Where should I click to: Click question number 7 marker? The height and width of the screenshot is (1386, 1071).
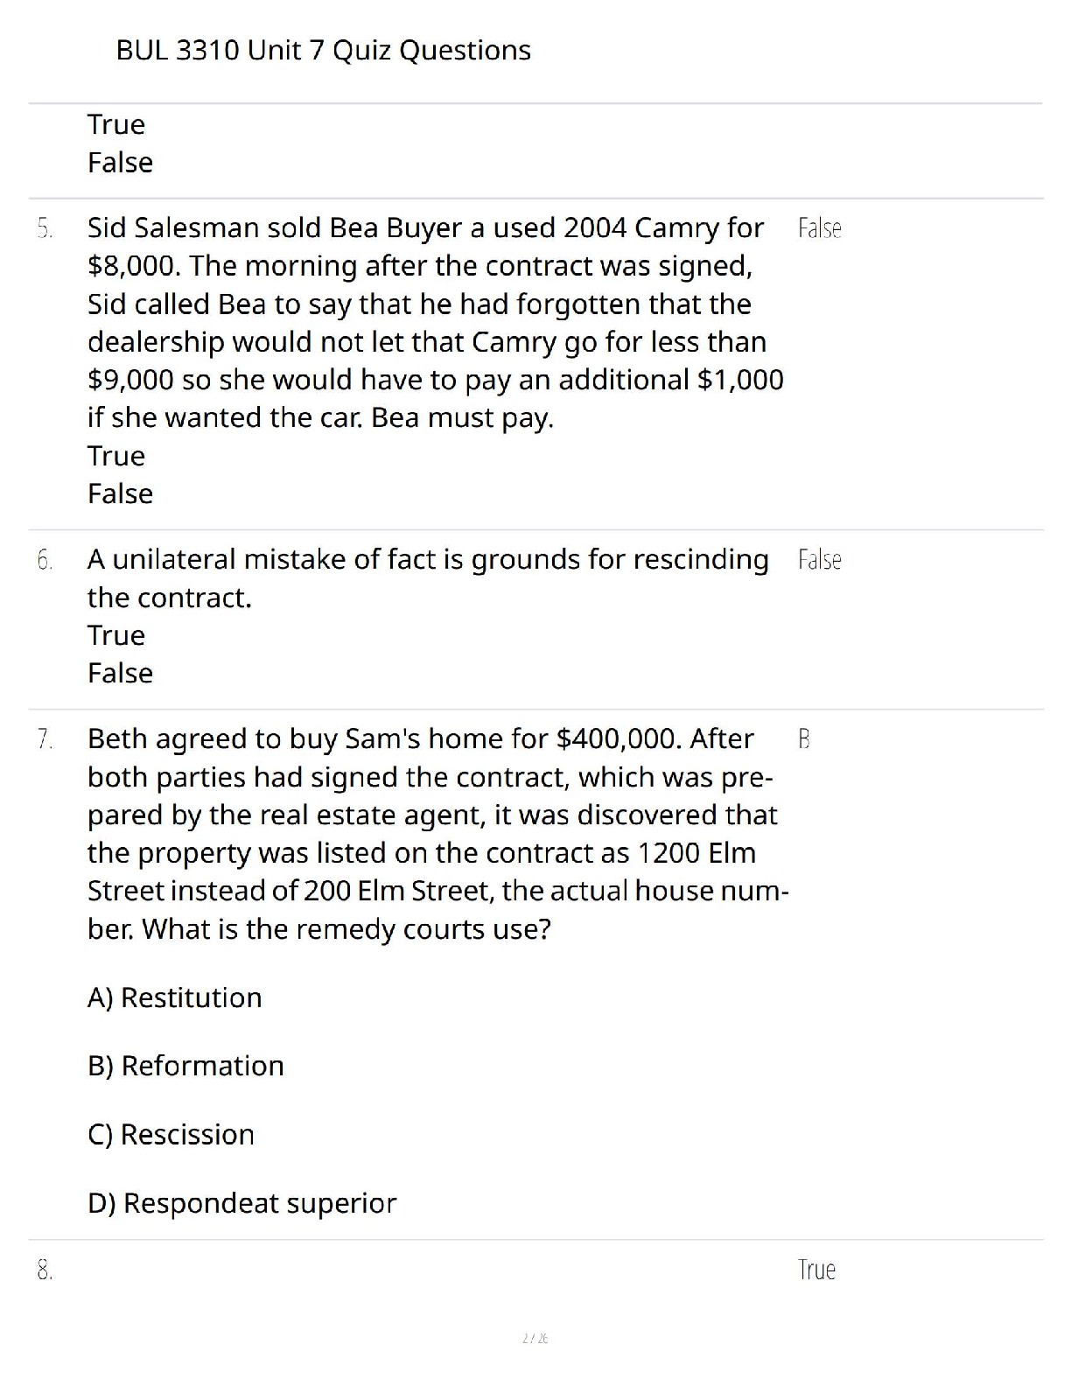coord(45,739)
